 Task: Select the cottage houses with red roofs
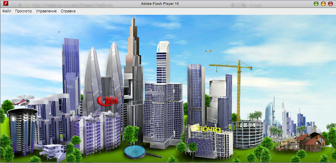pyautogui.click(x=301, y=142)
